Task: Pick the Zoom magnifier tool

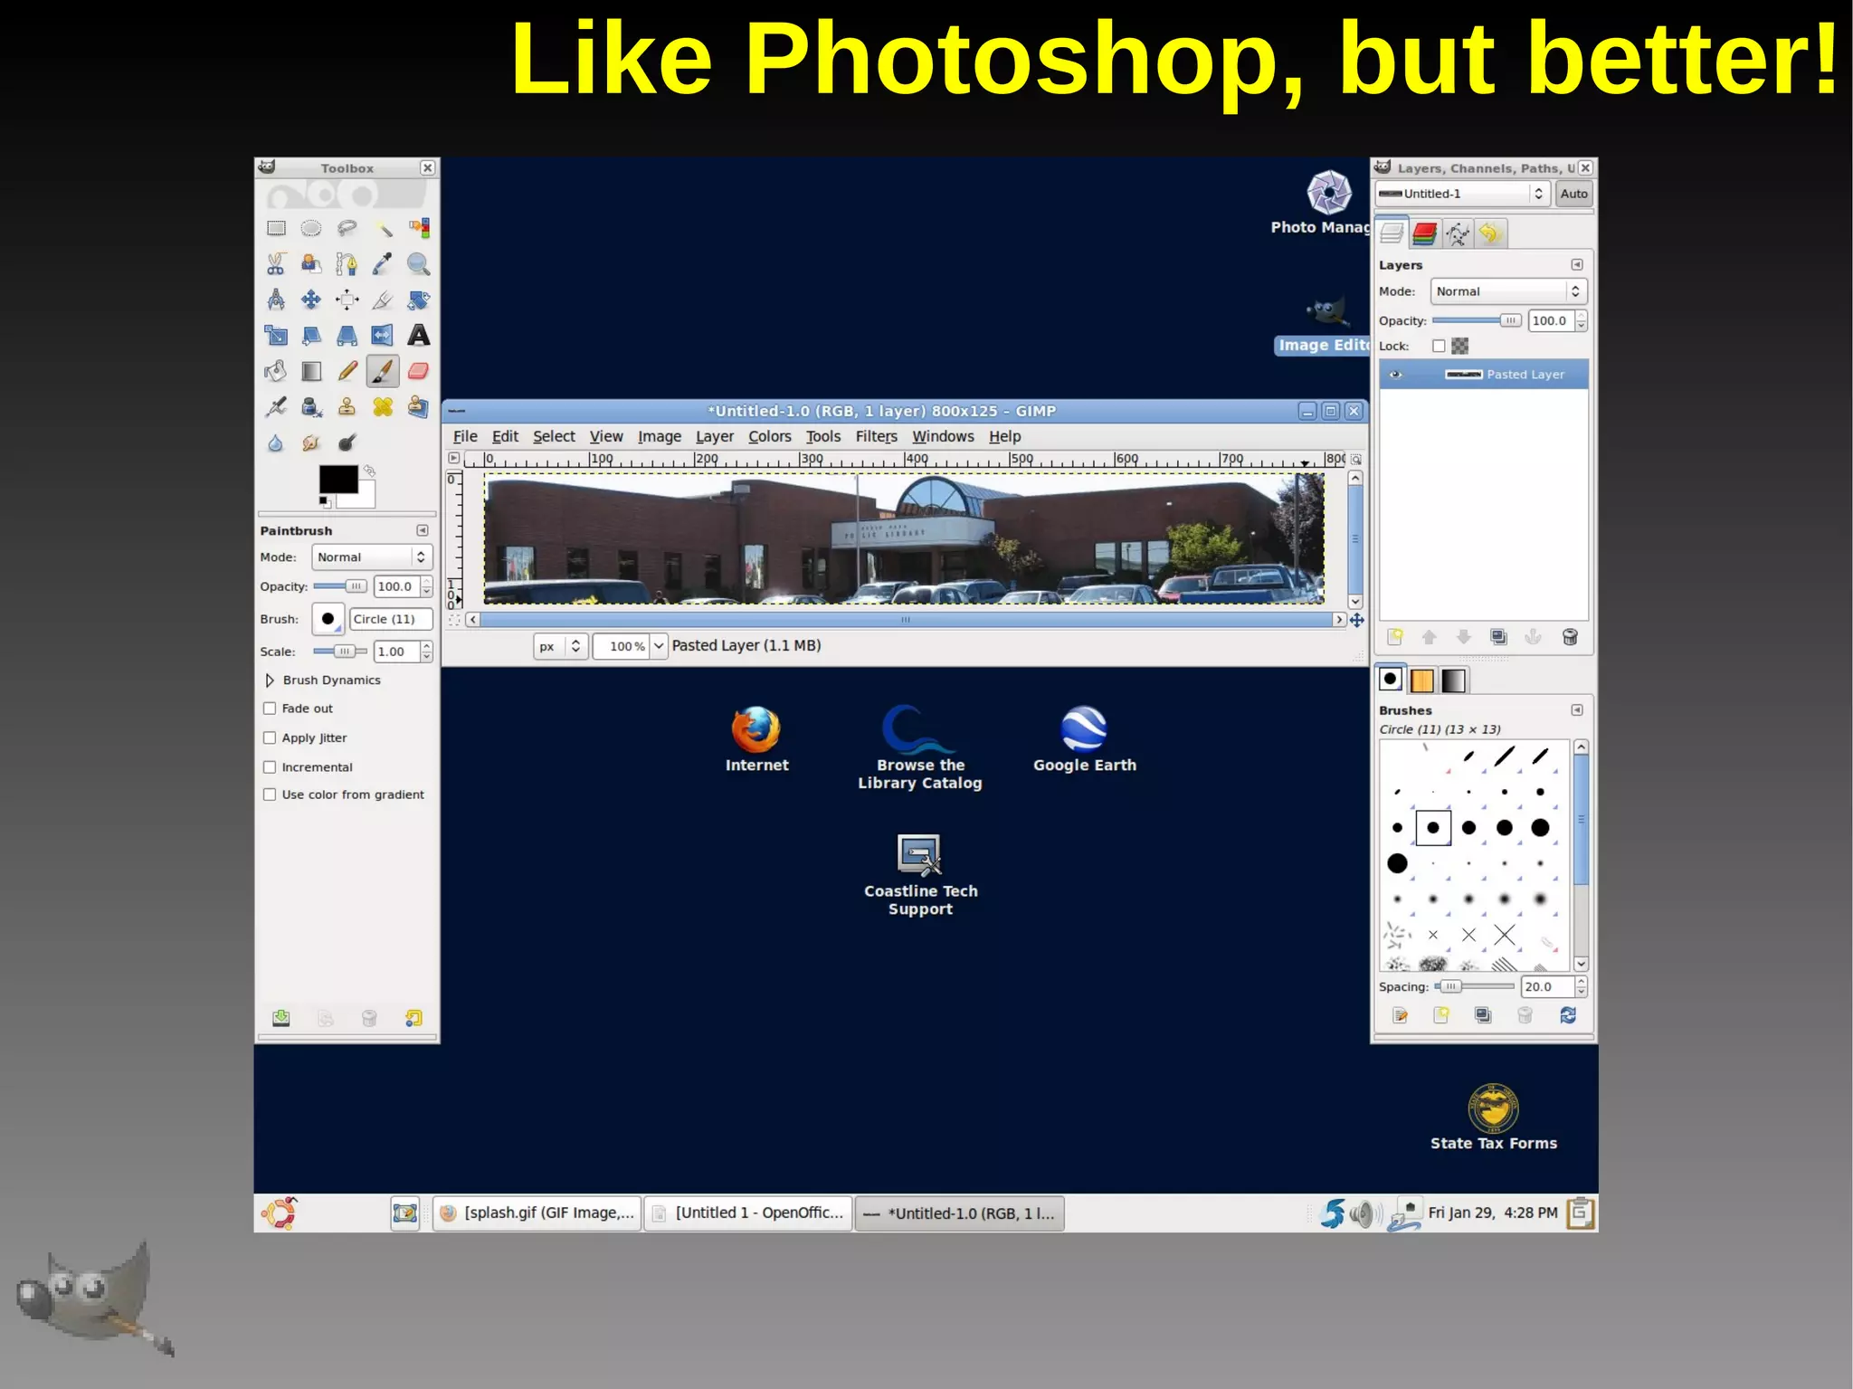Action: (418, 264)
